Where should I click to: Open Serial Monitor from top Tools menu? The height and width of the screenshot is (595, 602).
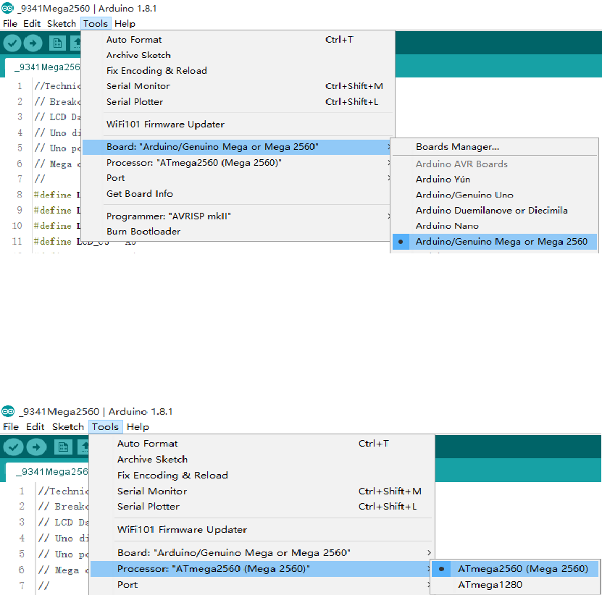(x=238, y=86)
